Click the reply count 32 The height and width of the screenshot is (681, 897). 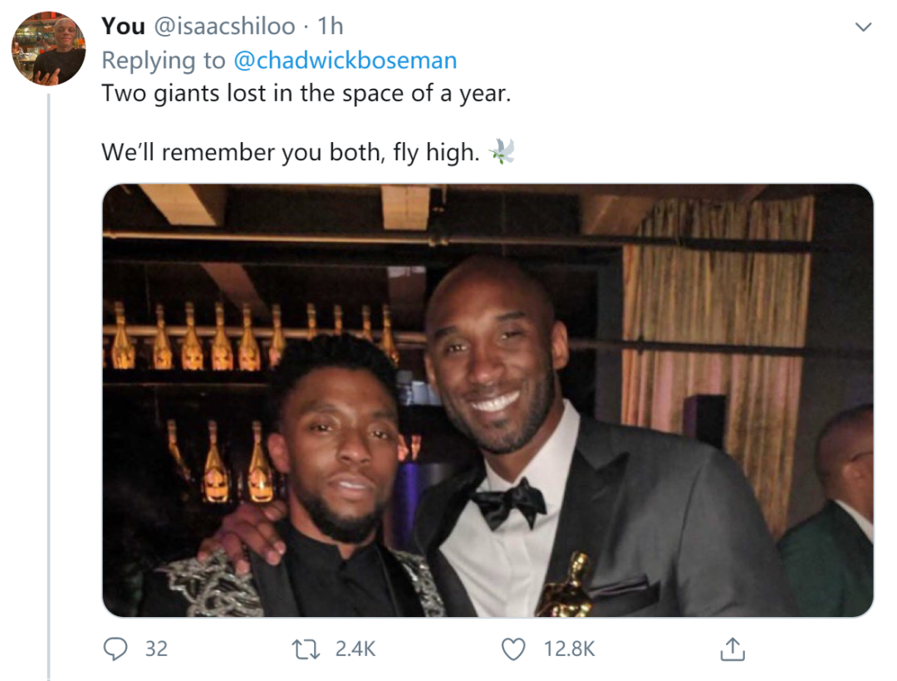pos(156,649)
